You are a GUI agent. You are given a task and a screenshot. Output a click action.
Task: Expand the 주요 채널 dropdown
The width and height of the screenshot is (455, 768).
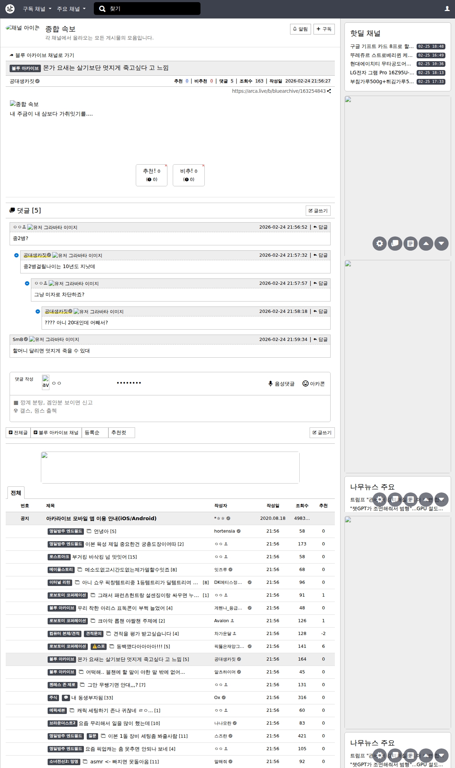pyautogui.click(x=71, y=9)
